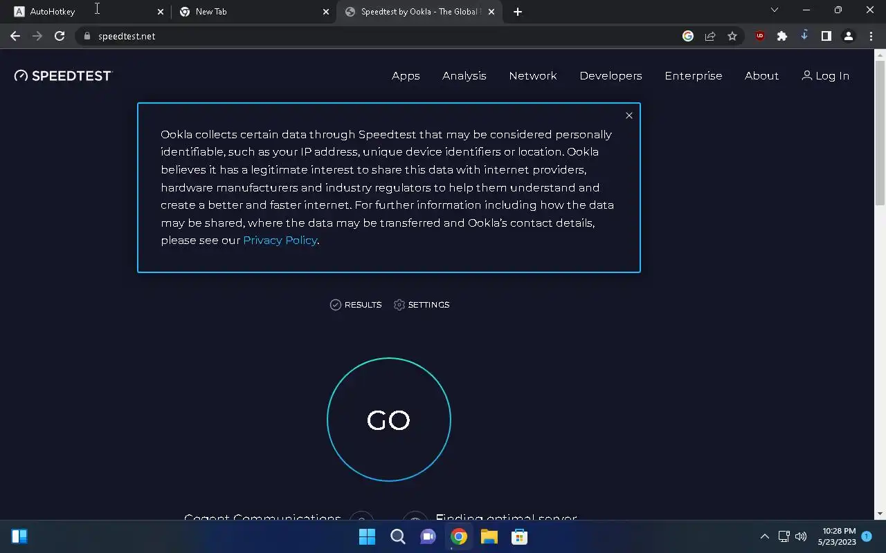Open a new browser tab

coord(518,12)
